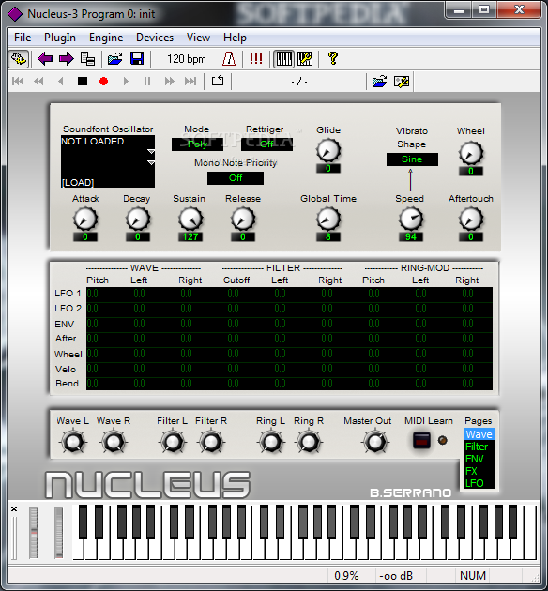Rewind with the double left arrow
This screenshot has height=591, width=548.
(38, 81)
